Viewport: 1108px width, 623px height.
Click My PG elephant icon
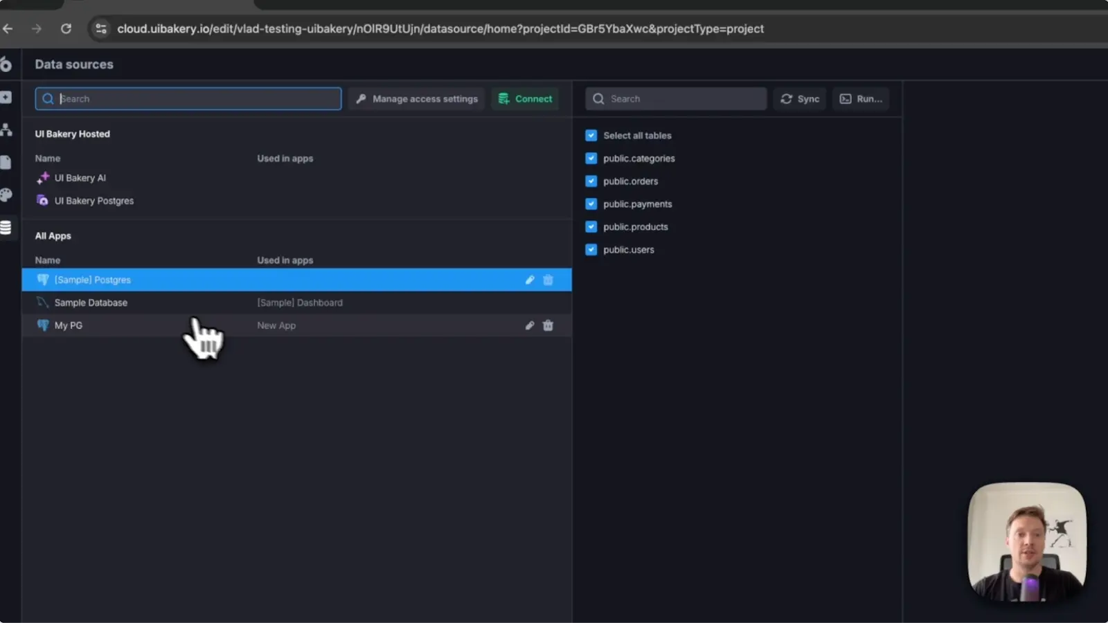(43, 325)
